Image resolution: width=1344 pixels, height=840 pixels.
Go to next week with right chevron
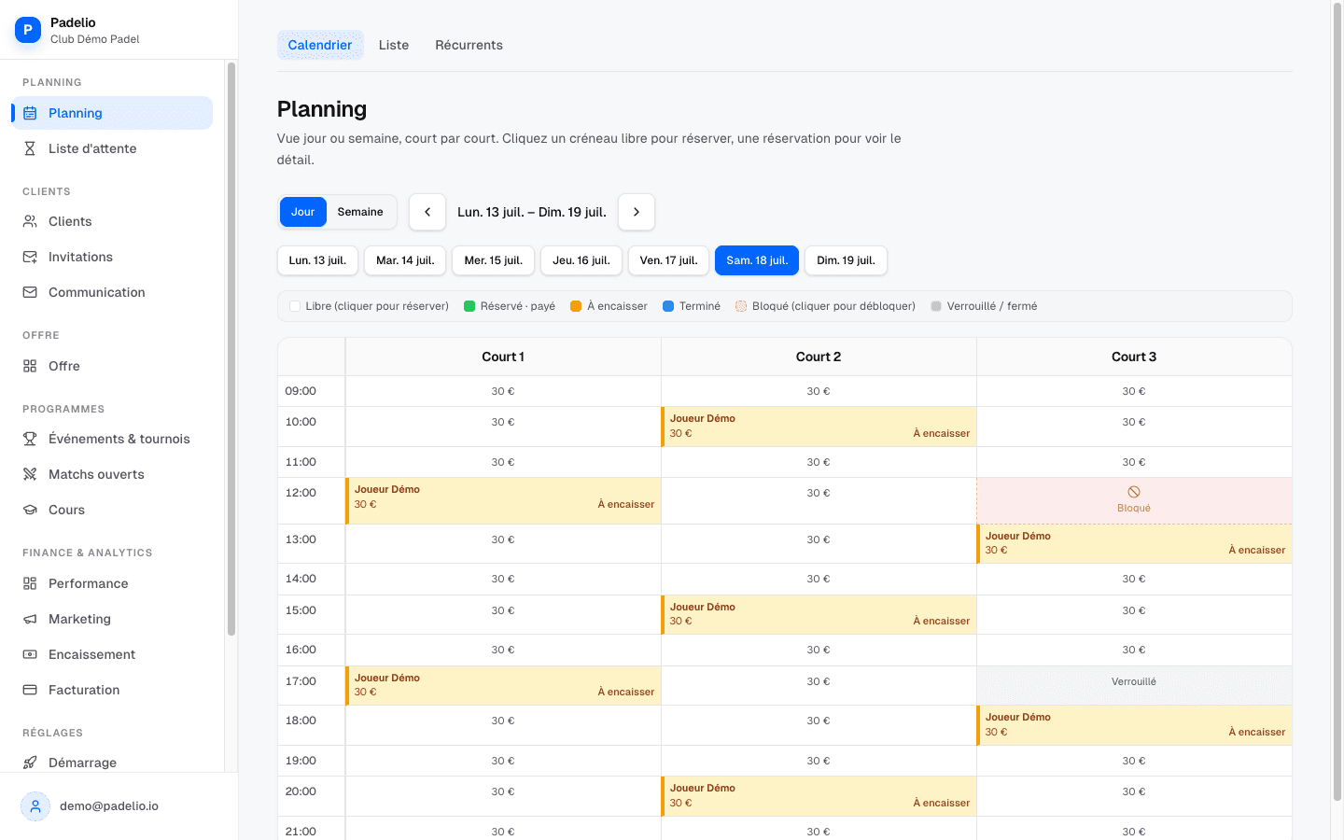[x=637, y=212]
